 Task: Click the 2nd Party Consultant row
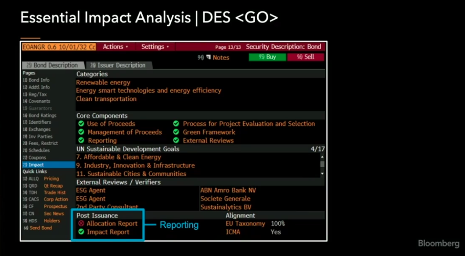click(107, 207)
